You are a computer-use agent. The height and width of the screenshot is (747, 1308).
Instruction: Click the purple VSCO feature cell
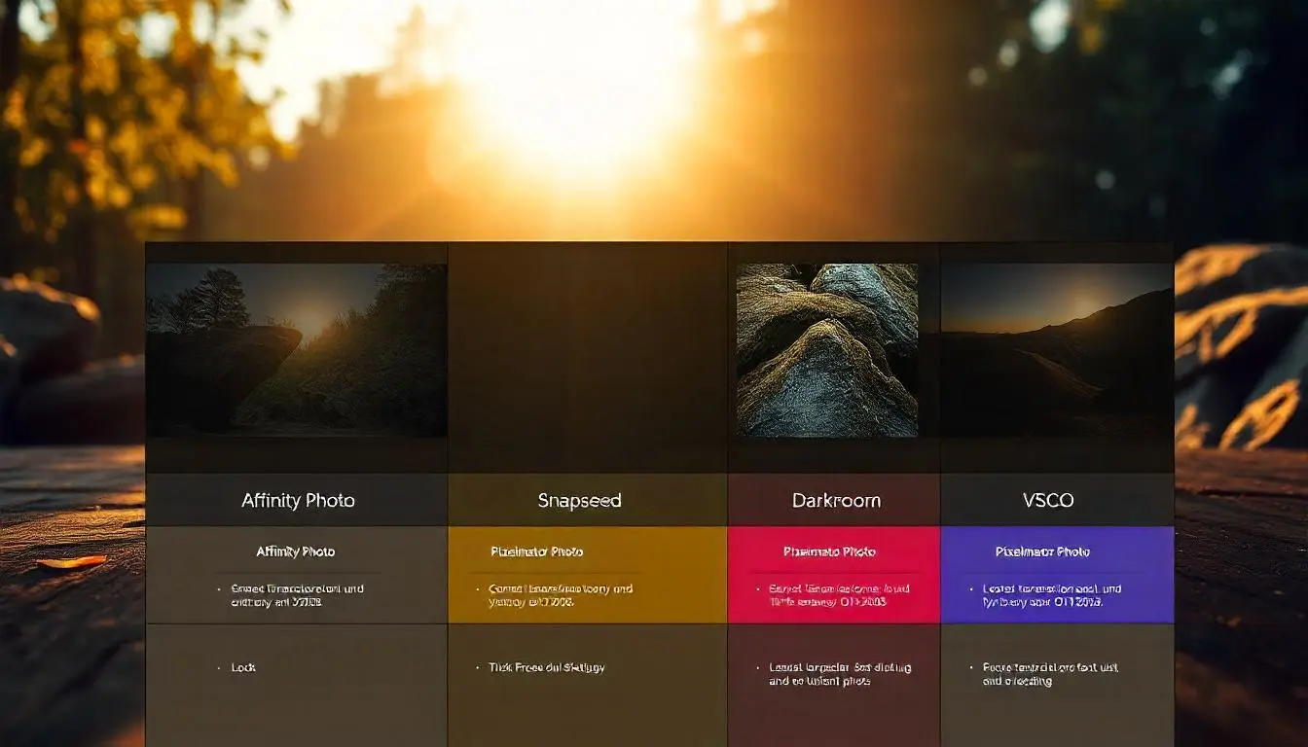tap(1057, 575)
